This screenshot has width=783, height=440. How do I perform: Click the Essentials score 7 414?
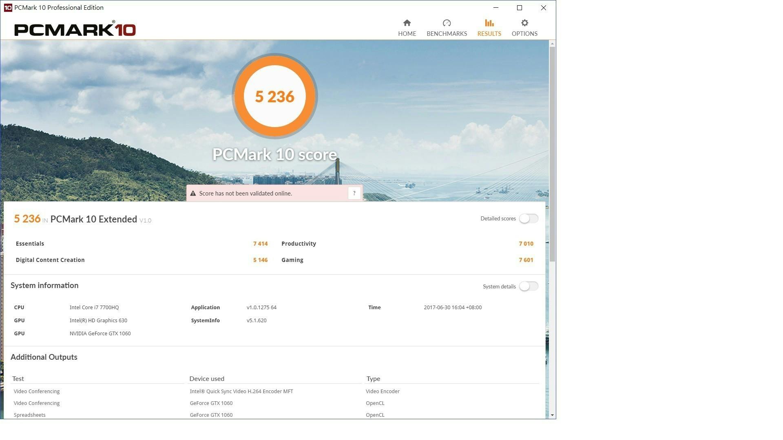point(260,244)
